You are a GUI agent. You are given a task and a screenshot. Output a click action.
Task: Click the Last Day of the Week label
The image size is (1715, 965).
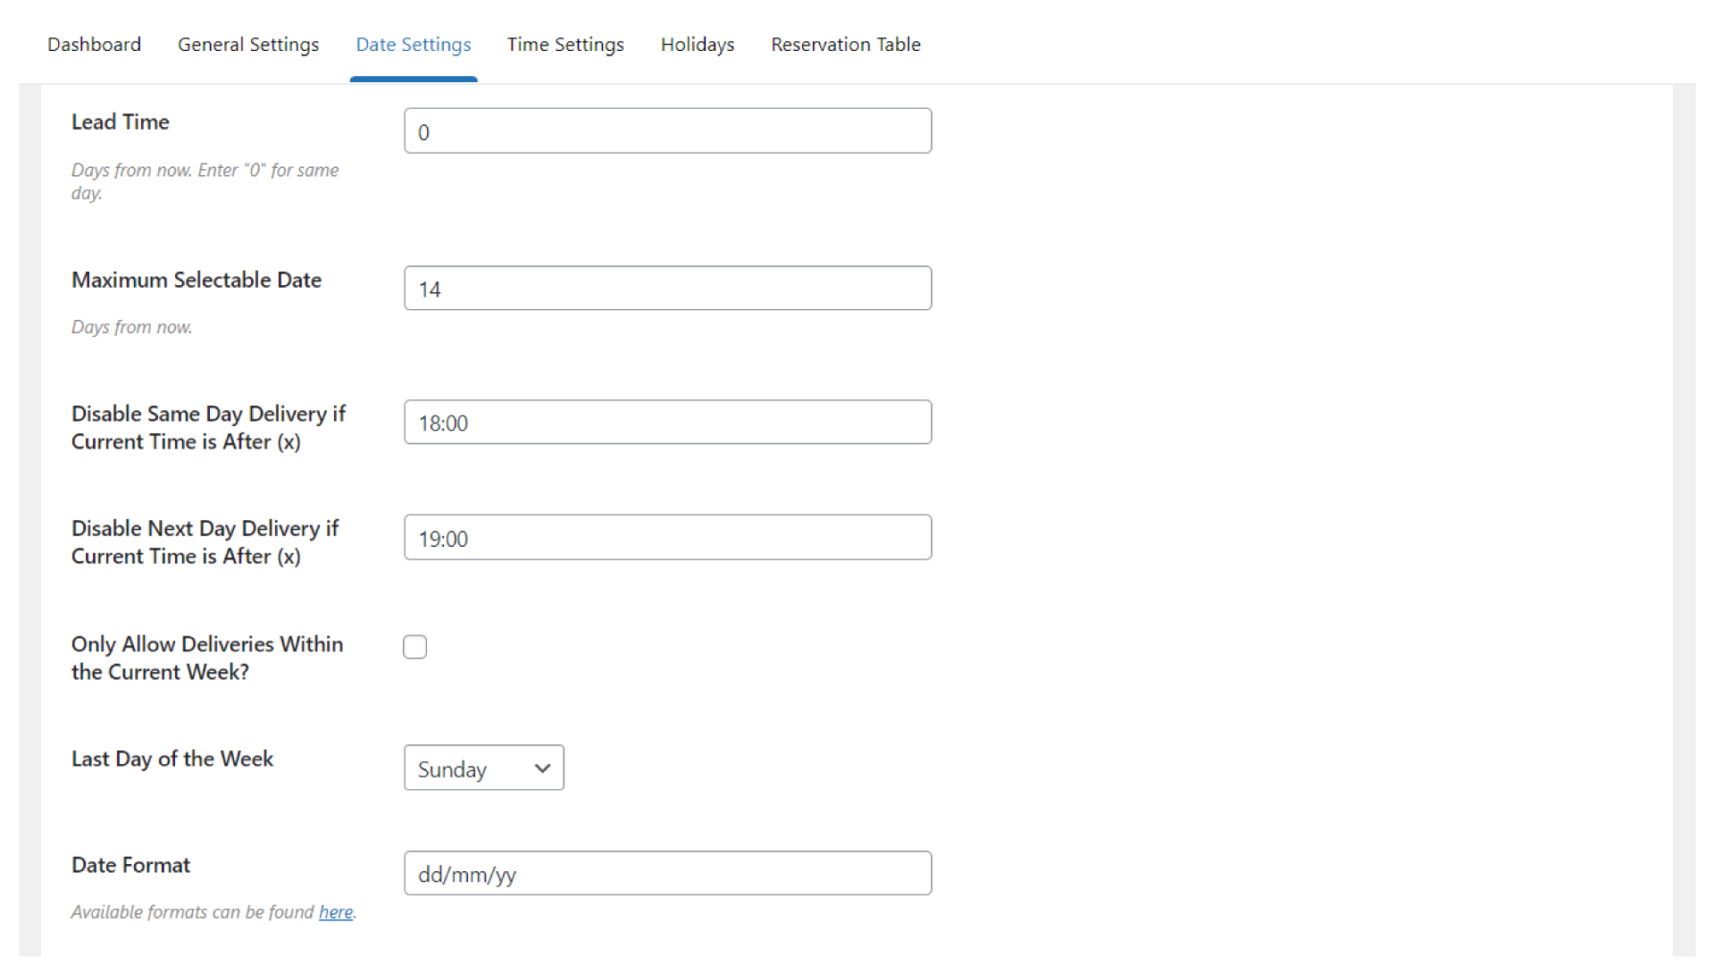[172, 759]
